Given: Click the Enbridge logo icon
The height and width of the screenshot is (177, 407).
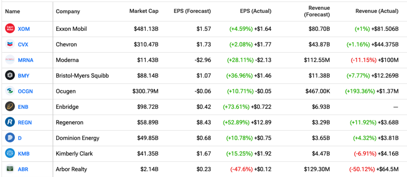Looking at the screenshot, I should [10, 107].
